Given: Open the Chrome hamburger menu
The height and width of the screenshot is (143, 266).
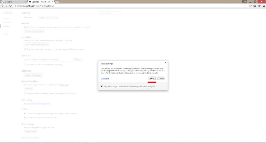Looking at the screenshot, I should tap(264, 6).
